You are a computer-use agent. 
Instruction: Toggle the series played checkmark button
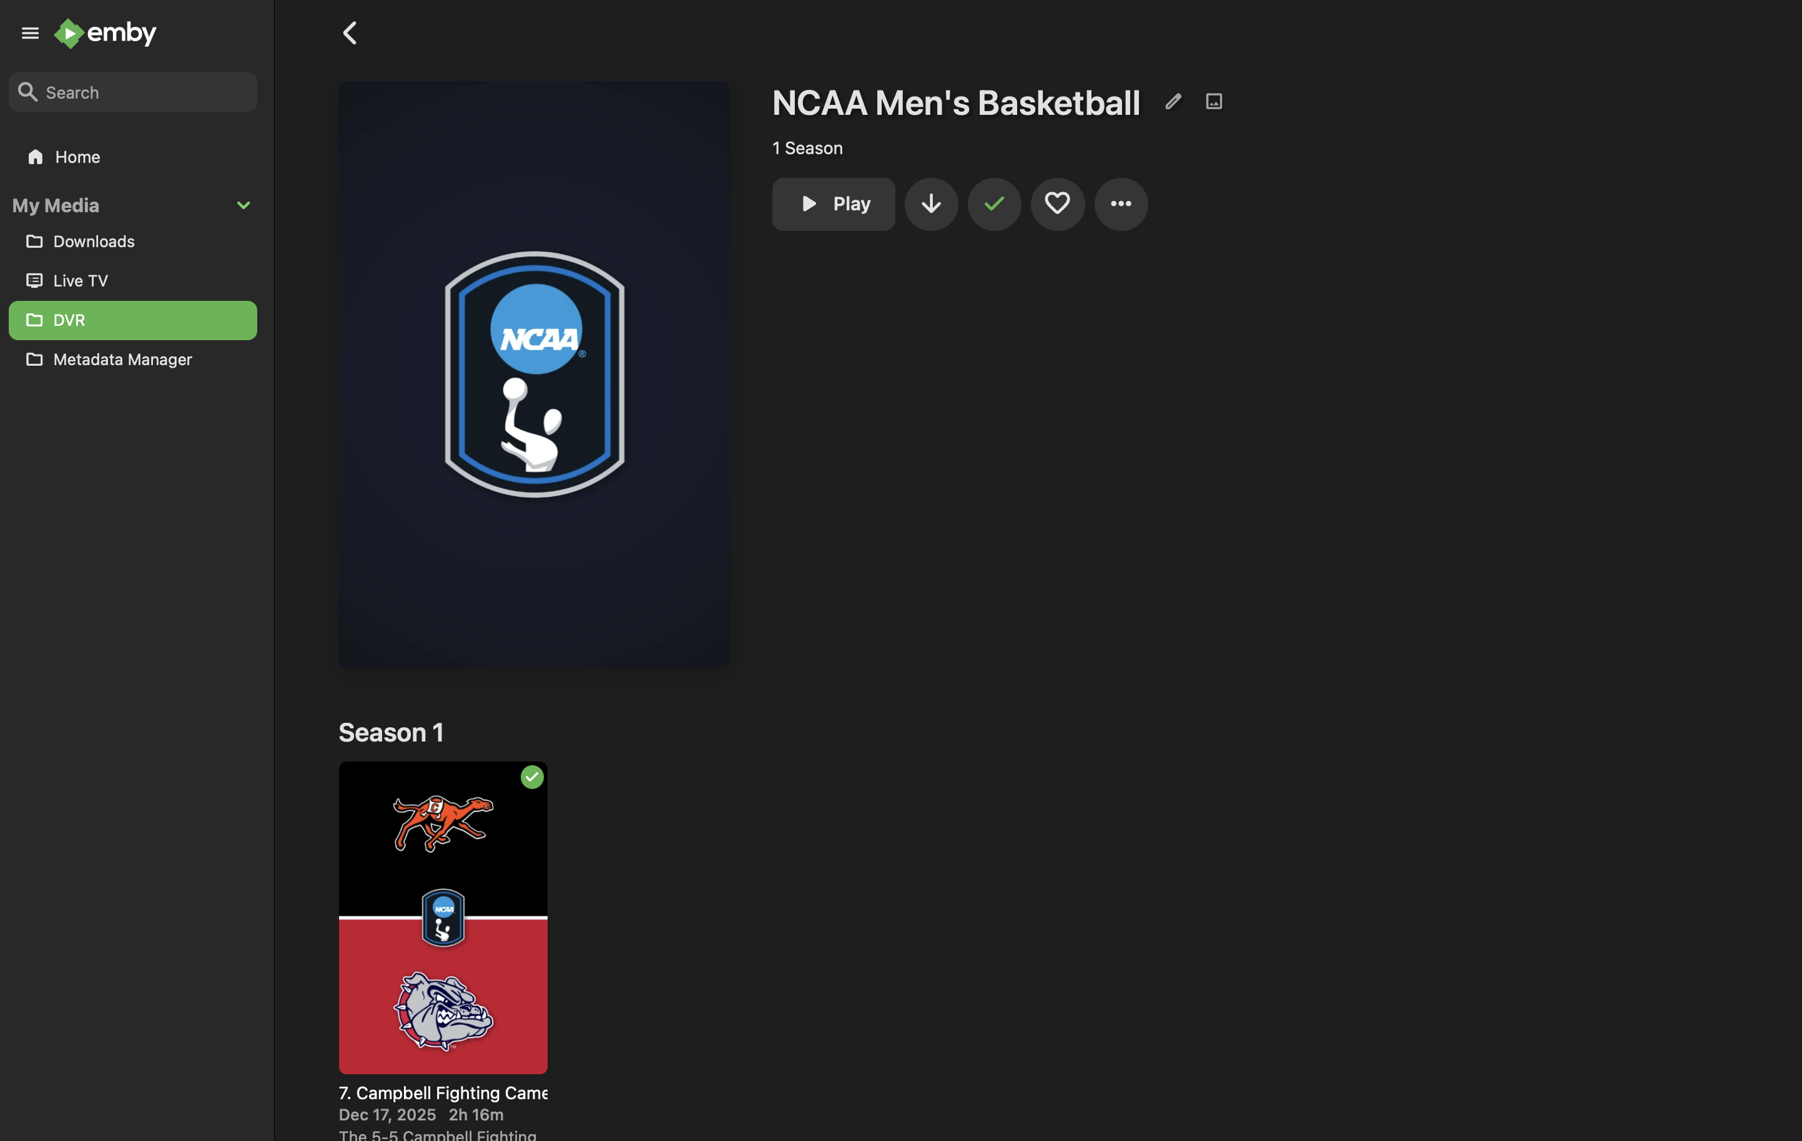pos(994,203)
